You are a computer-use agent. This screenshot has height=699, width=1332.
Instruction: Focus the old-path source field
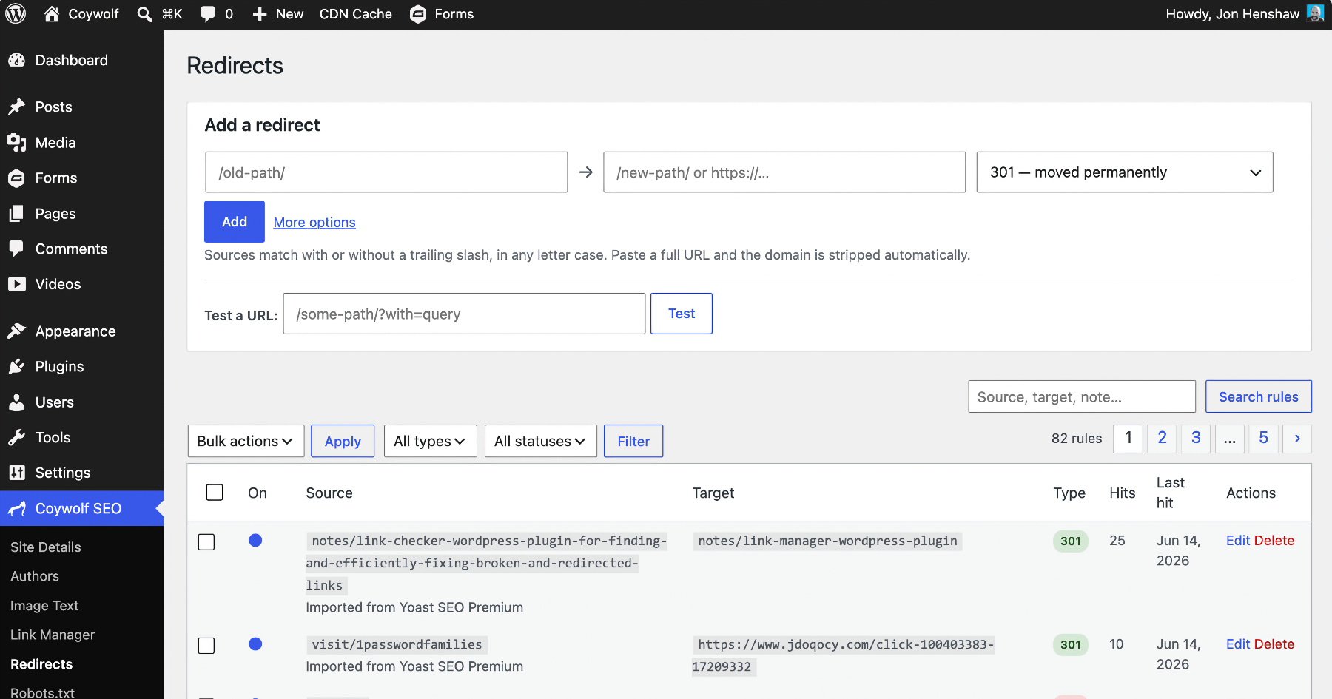(386, 172)
